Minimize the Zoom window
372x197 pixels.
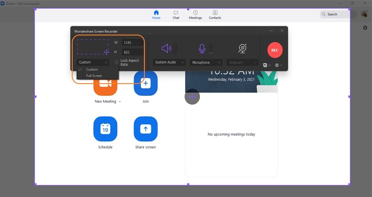pyautogui.click(x=340, y=4)
